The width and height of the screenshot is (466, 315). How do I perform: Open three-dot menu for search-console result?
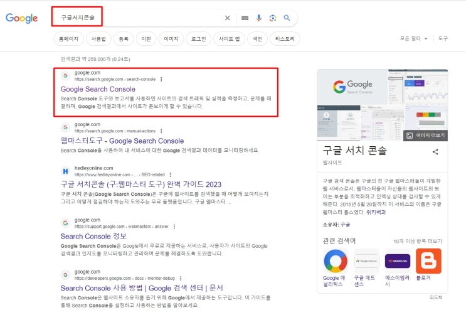point(161,79)
